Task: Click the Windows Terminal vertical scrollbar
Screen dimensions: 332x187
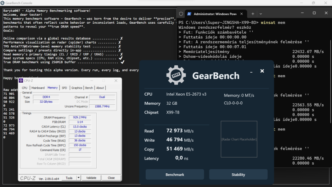Action: point(330,81)
